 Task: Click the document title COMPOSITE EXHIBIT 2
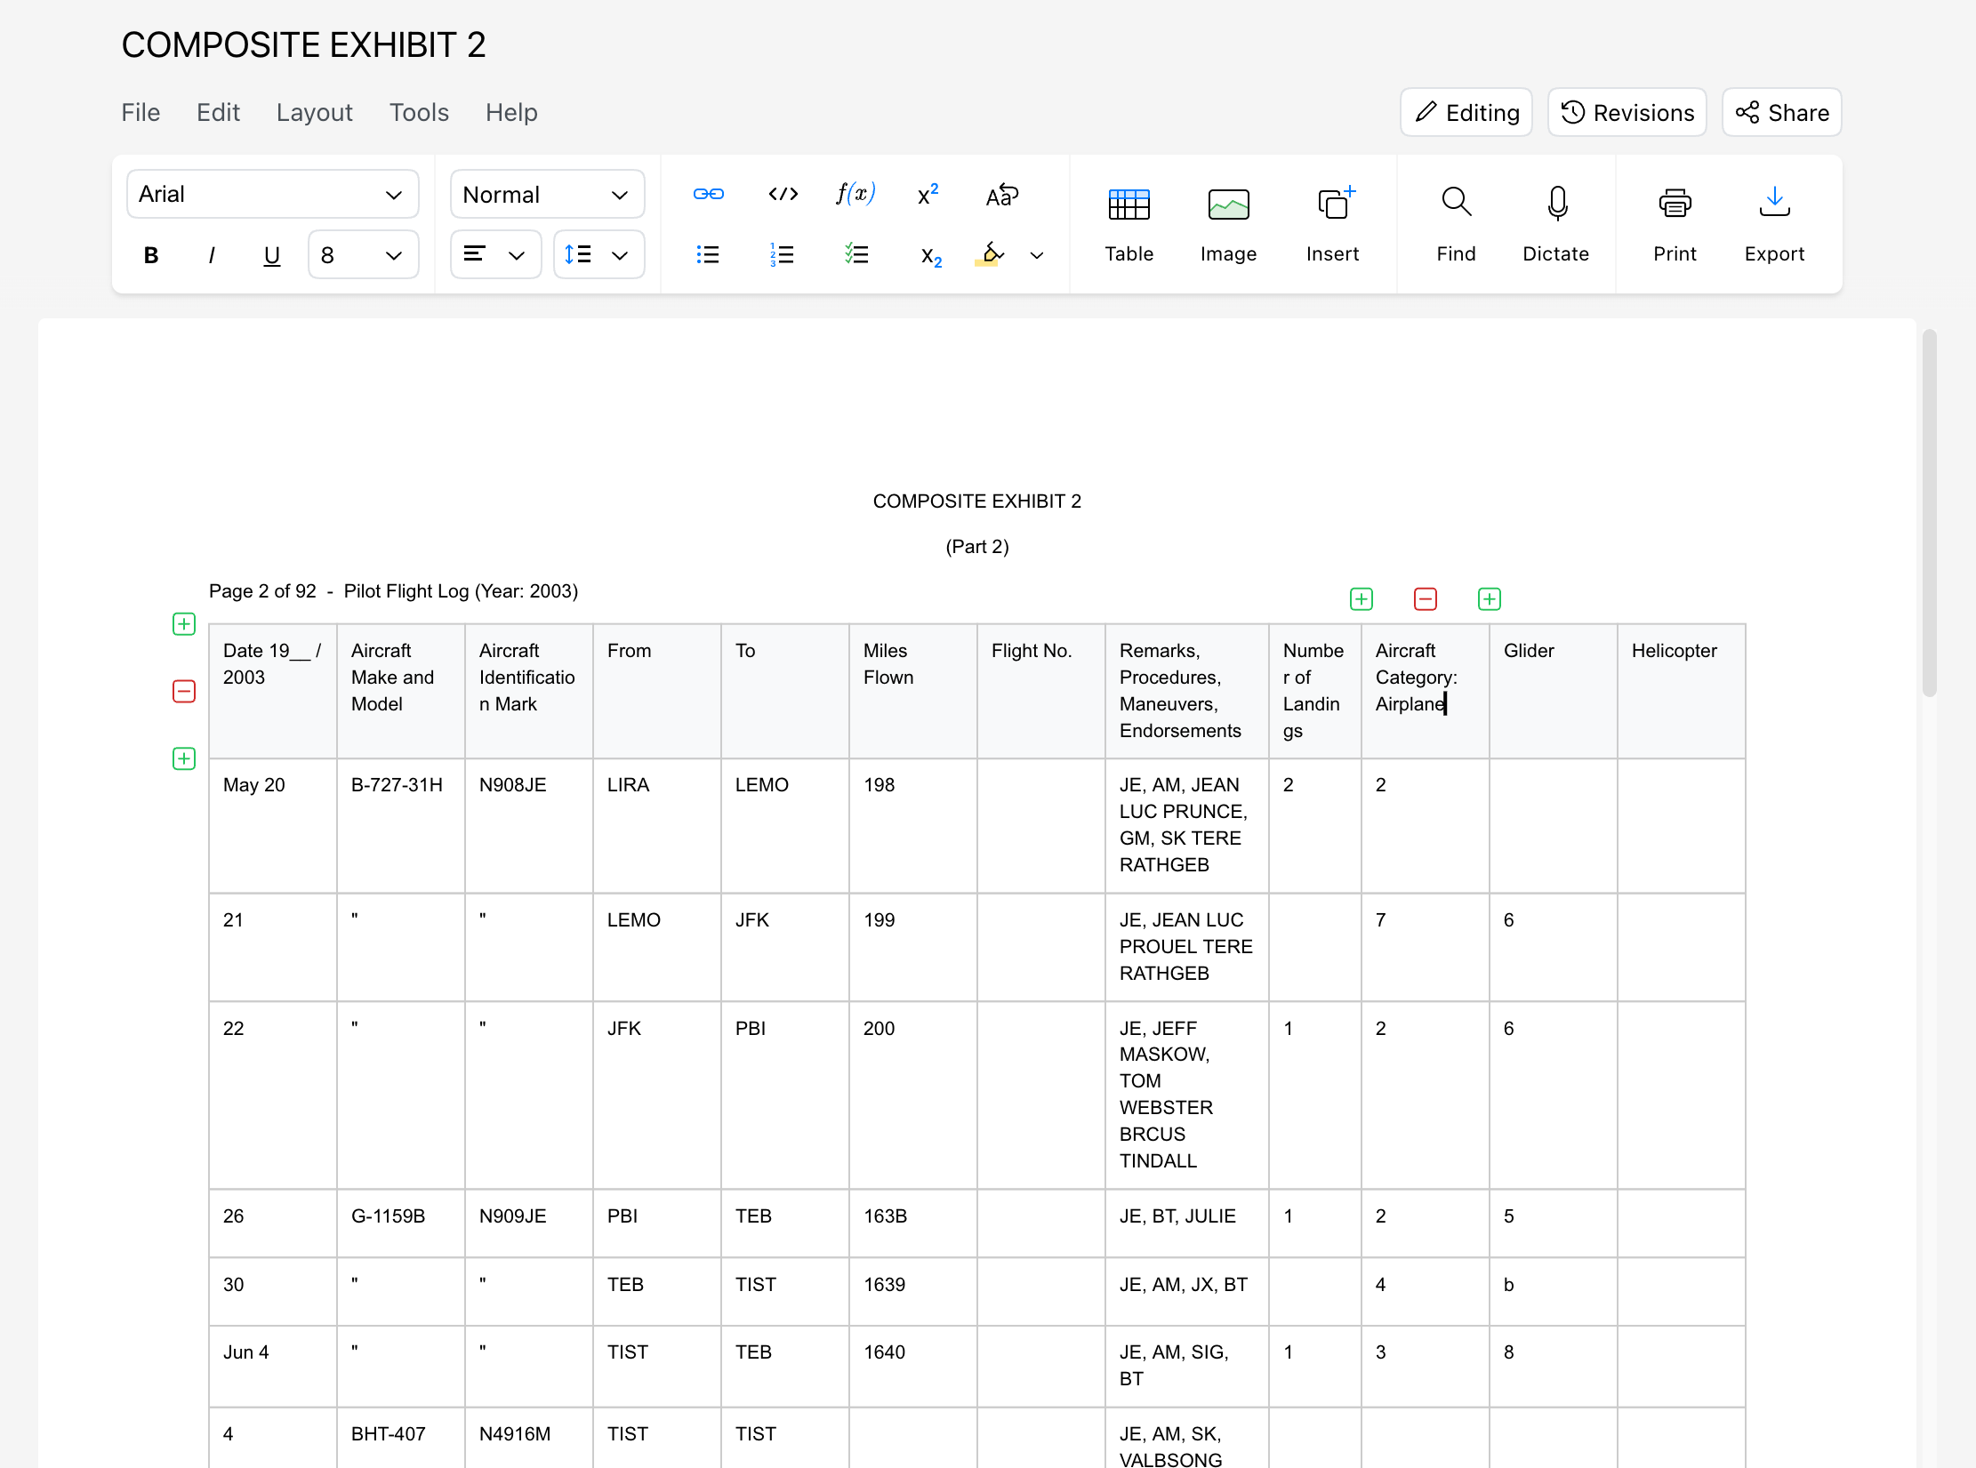[304, 44]
